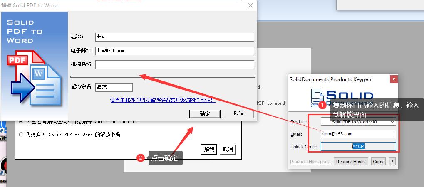This screenshot has height=187, width=424.
Task: Click the Solid logo in the Keygen
Action: [342, 99]
